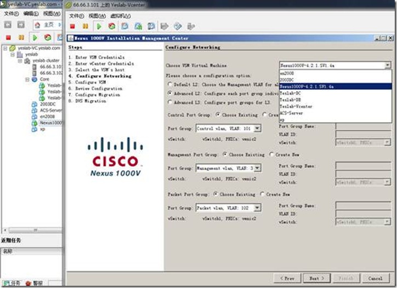Open the Choose VSM Virtual Machine dropdown arrow
The height and width of the screenshot is (288, 397).
[387, 65]
